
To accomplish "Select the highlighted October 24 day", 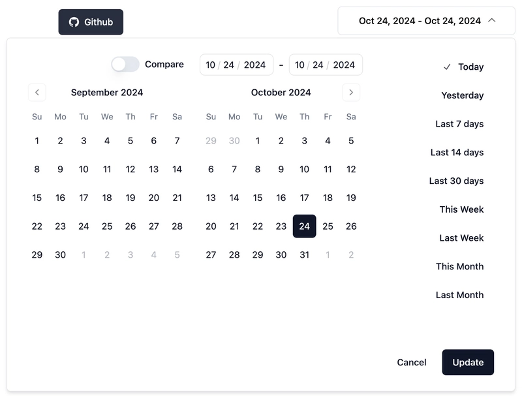I will click(304, 226).
